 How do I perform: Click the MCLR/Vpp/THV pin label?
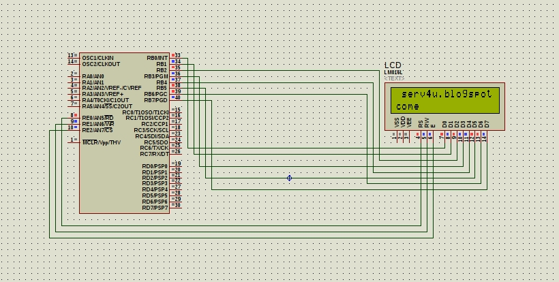tap(102, 142)
